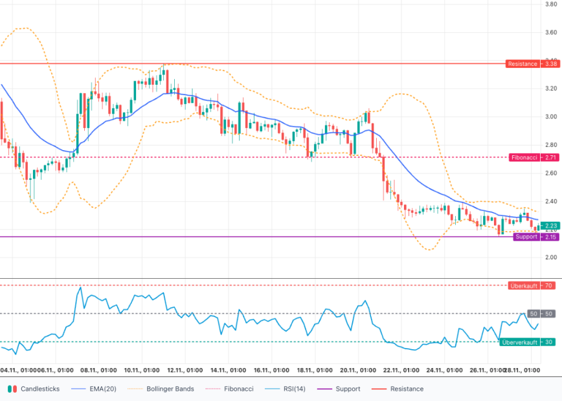Click the purple Support legend line icon
562x401 pixels.
click(330, 389)
